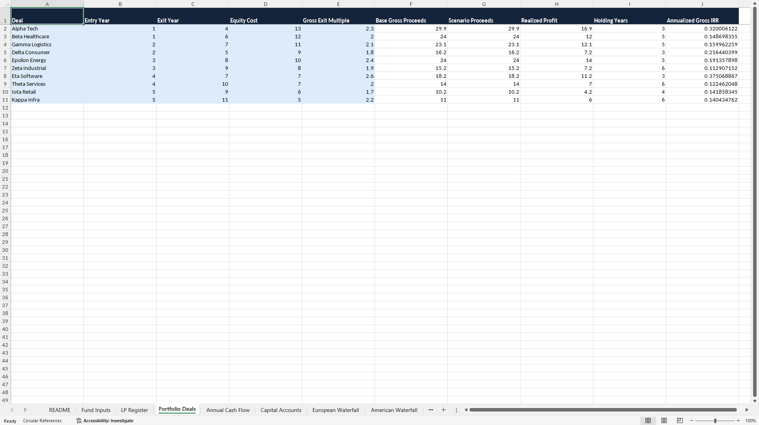The image size is (759, 425).
Task: Open the README sheet tab
Action: coord(60,410)
